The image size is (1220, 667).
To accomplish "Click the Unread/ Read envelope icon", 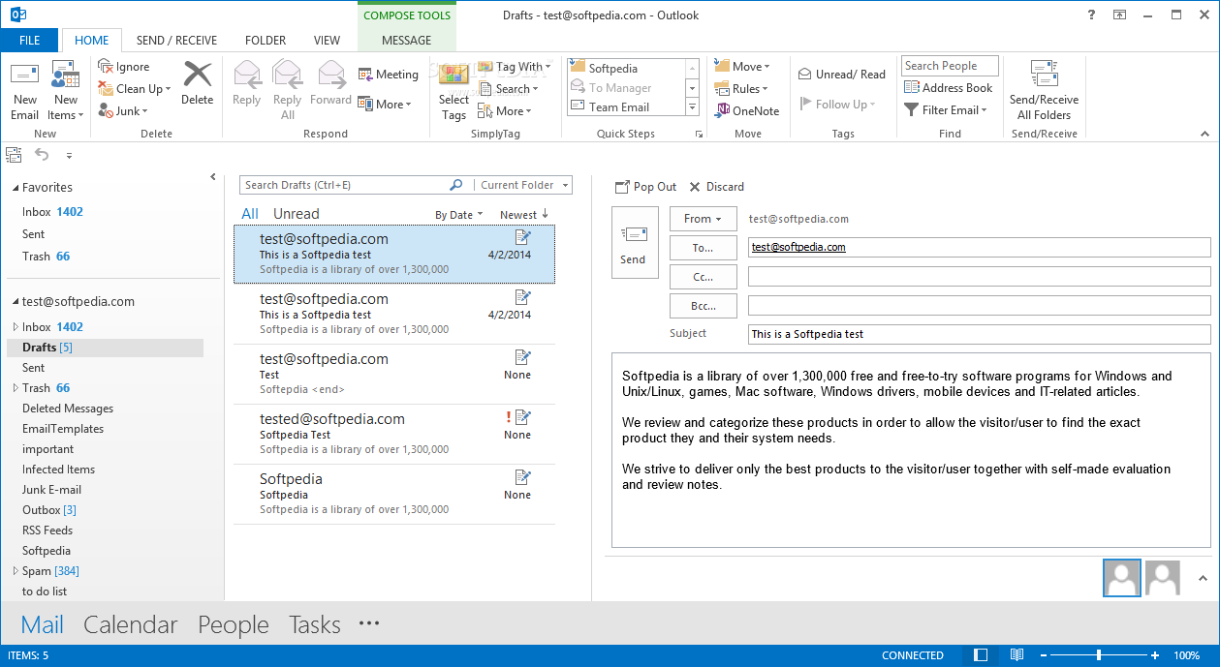I will 805,75.
